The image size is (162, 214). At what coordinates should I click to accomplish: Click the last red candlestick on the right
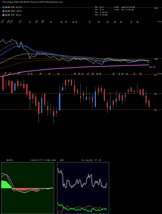pyautogui.click(x=149, y=103)
